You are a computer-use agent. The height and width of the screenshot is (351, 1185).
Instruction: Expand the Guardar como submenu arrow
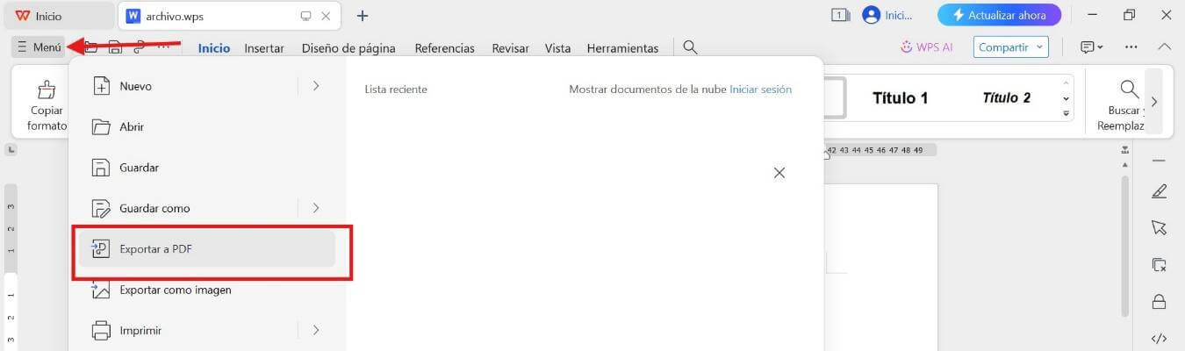(315, 208)
